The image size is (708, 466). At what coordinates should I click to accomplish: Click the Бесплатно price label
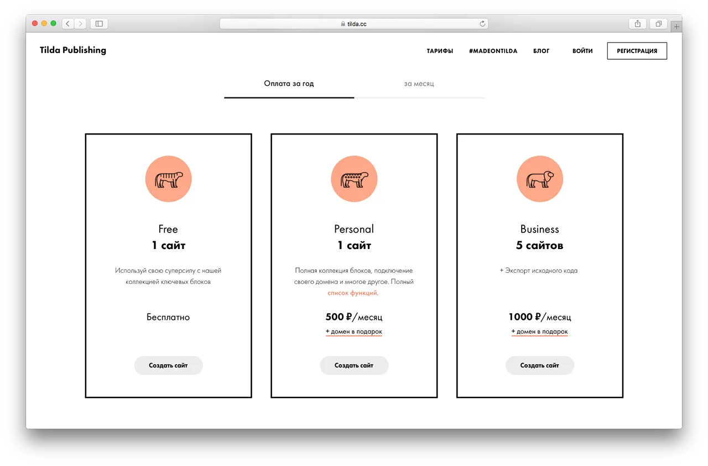168,317
